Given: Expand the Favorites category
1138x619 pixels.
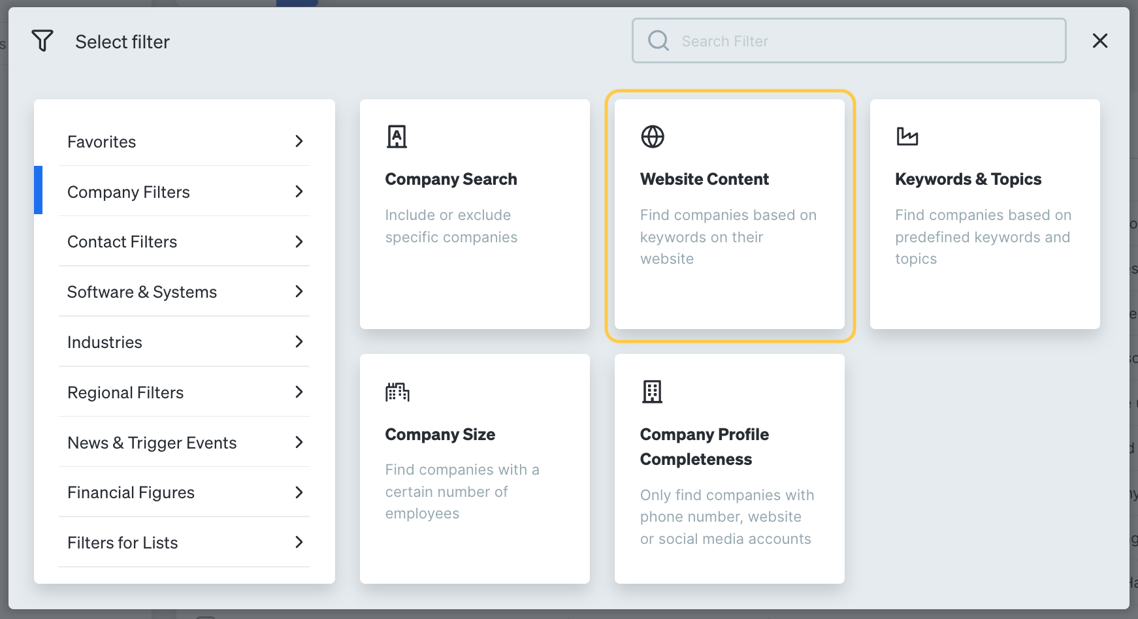Looking at the screenshot, I should tap(184, 141).
